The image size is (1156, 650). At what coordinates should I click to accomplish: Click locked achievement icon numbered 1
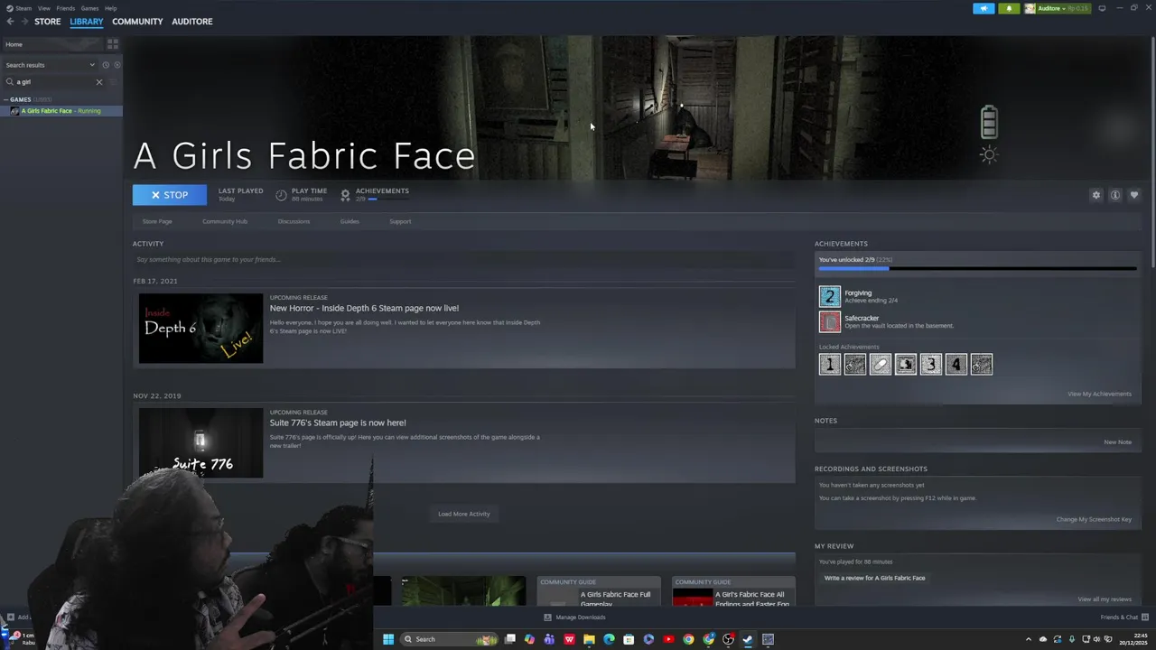tap(829, 364)
